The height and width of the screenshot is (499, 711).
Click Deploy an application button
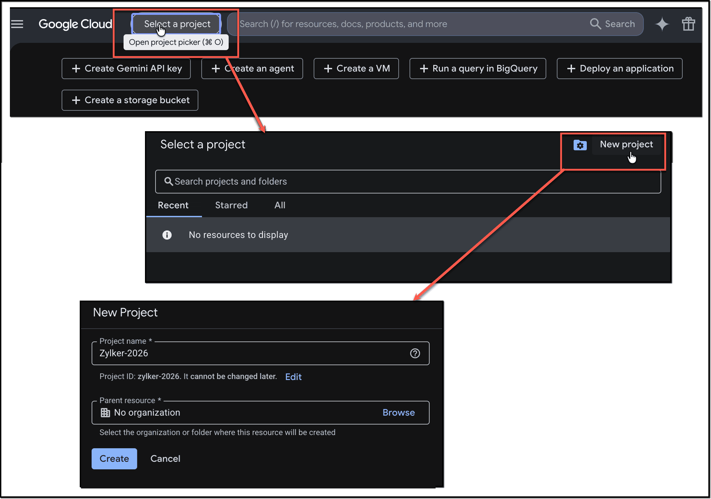619,69
